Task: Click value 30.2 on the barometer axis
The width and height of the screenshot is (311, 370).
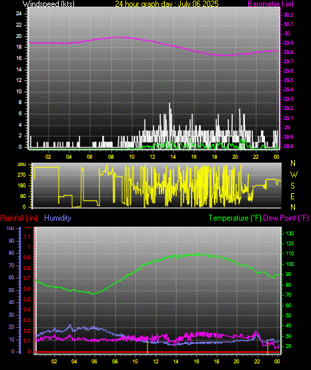Action: tap(288, 15)
